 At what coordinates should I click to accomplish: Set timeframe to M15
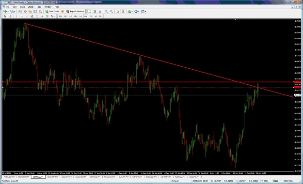(70, 16)
